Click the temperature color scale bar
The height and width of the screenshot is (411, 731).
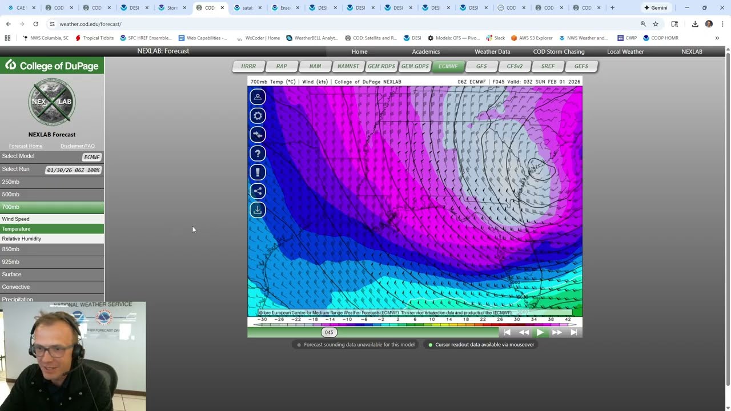415,324
